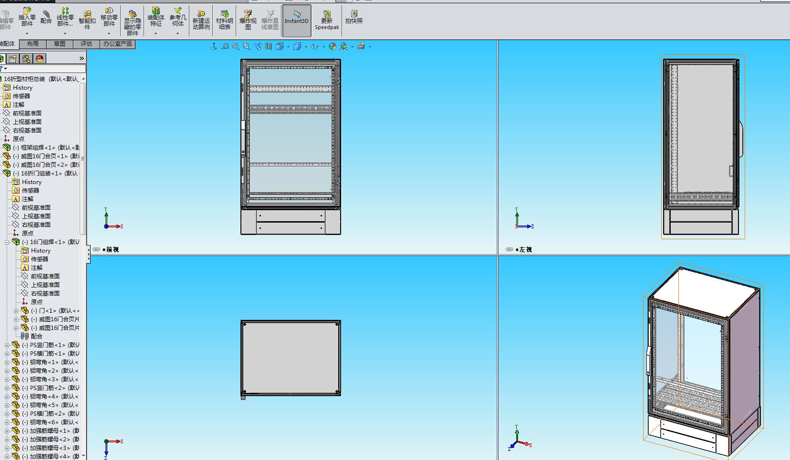Click the Hide/Show Items glasses icon

[314, 46]
